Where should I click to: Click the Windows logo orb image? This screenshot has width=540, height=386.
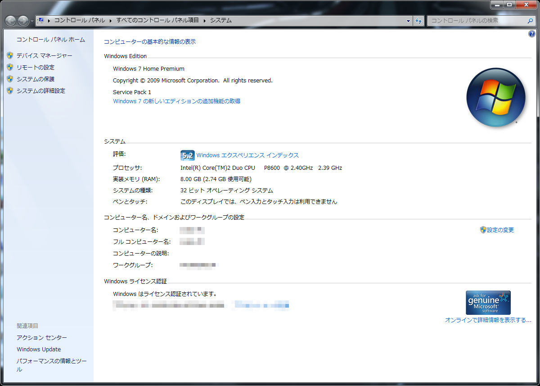point(496,97)
